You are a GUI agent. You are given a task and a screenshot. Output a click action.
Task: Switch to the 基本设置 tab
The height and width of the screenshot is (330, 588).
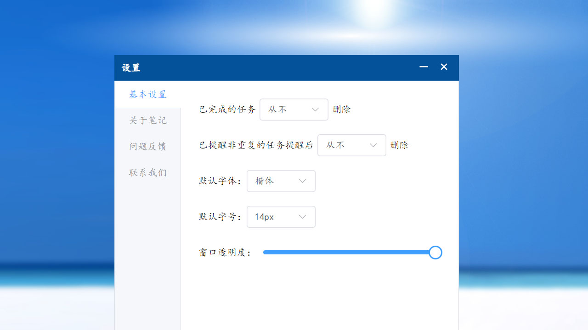coord(147,94)
